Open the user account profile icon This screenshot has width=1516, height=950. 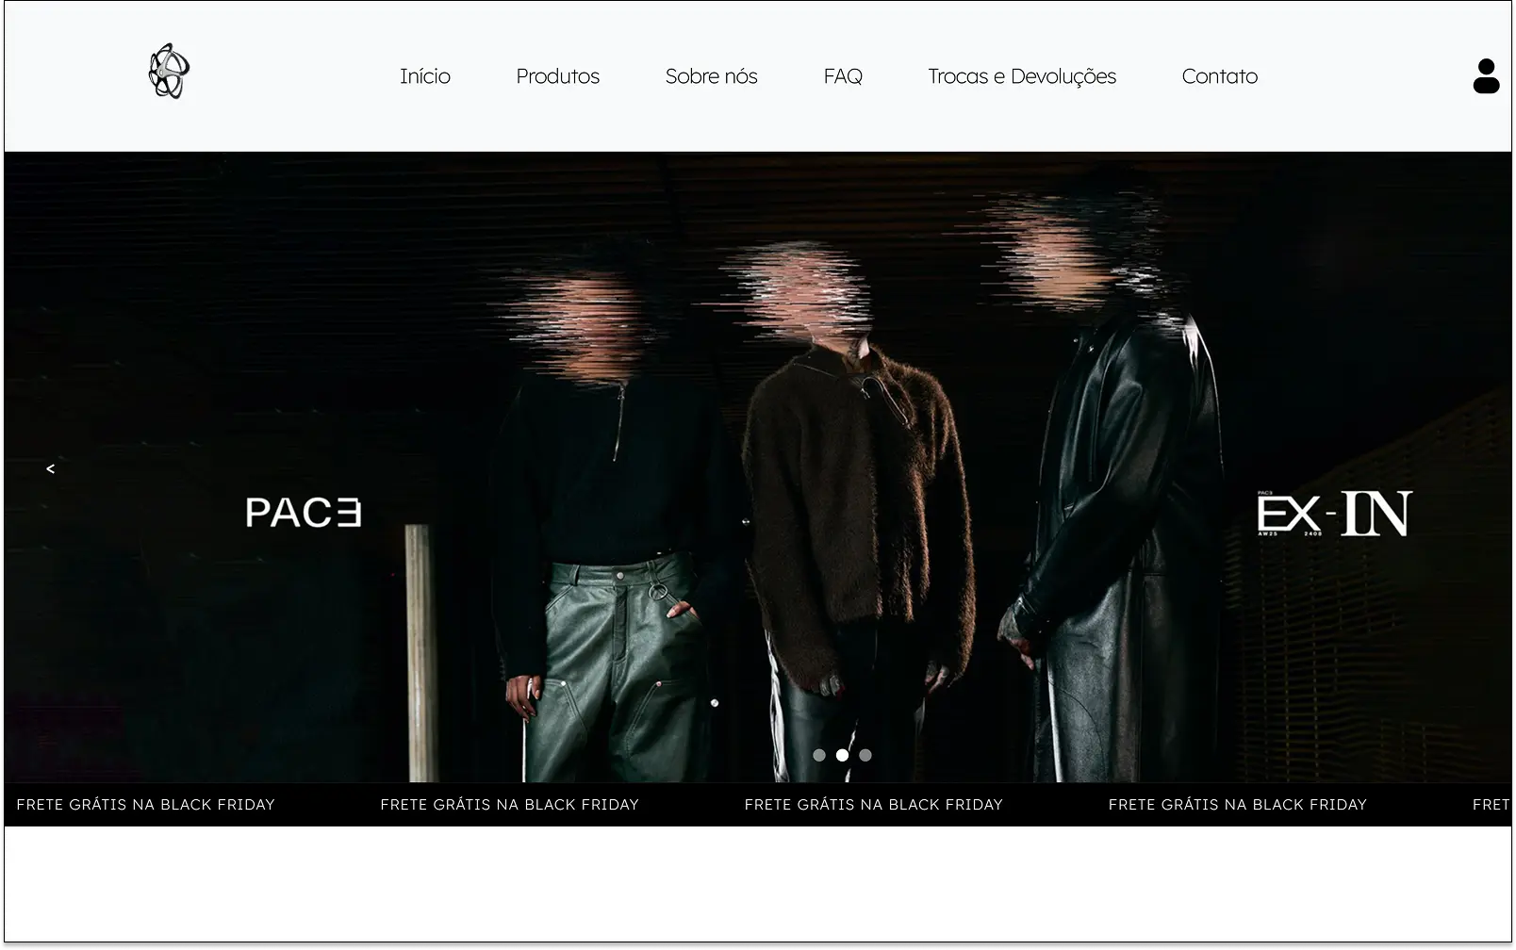tap(1486, 76)
